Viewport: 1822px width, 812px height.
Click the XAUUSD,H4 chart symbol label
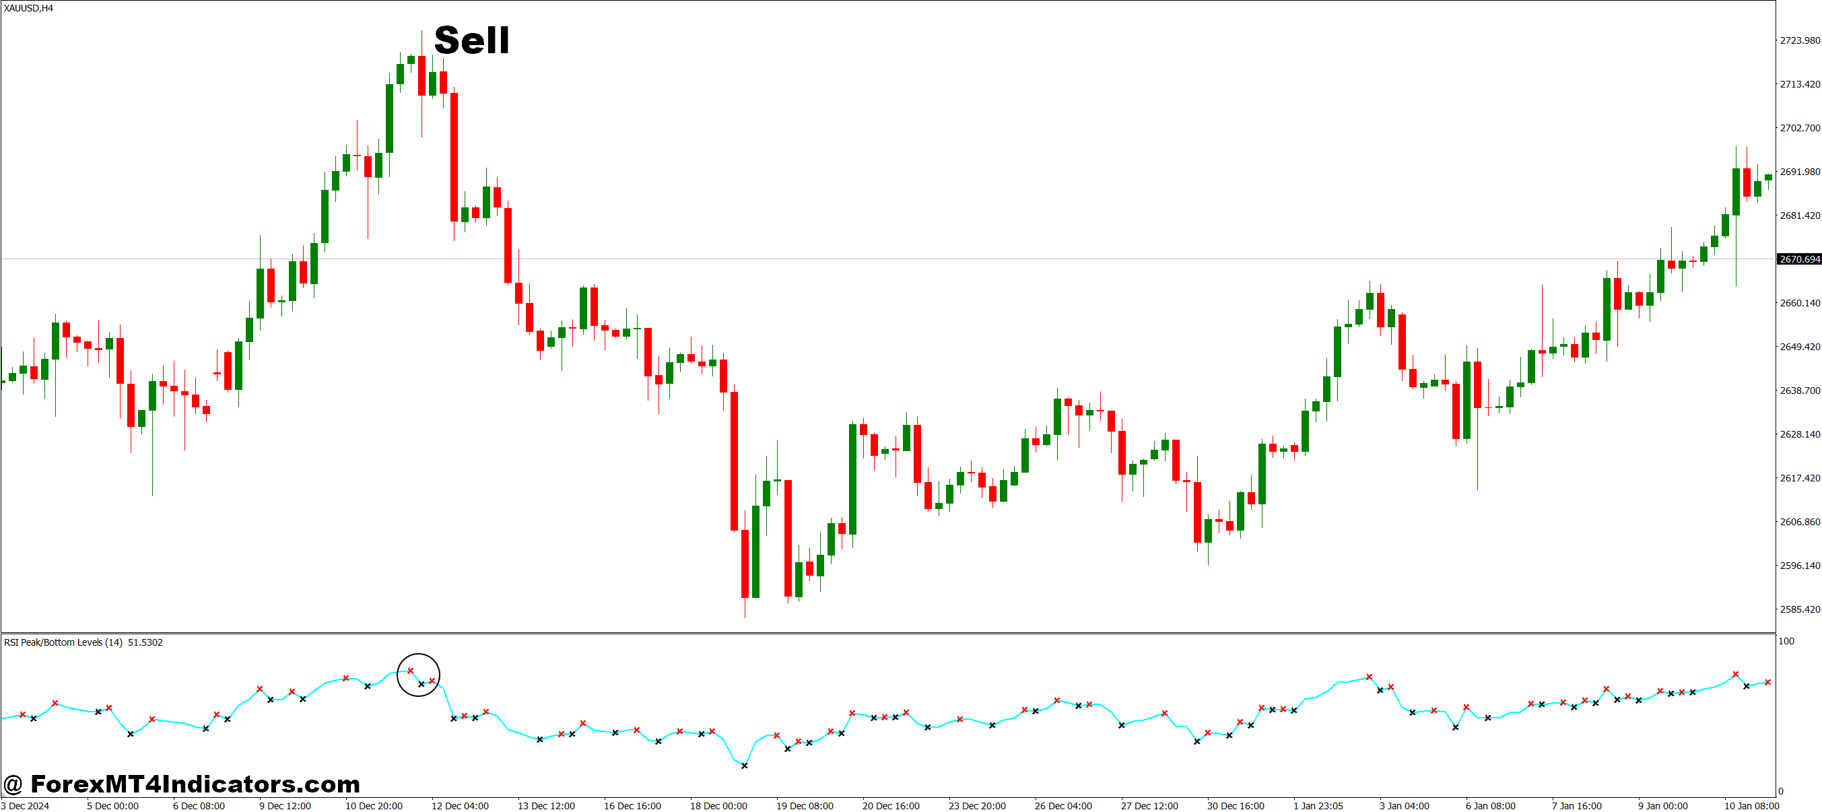(x=28, y=9)
